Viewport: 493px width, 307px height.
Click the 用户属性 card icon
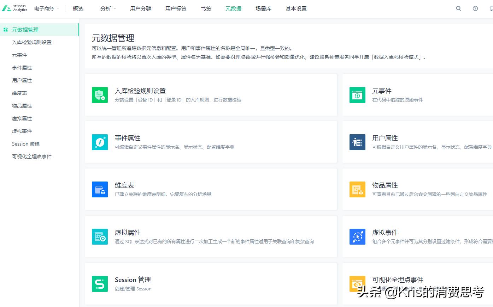coord(357,142)
